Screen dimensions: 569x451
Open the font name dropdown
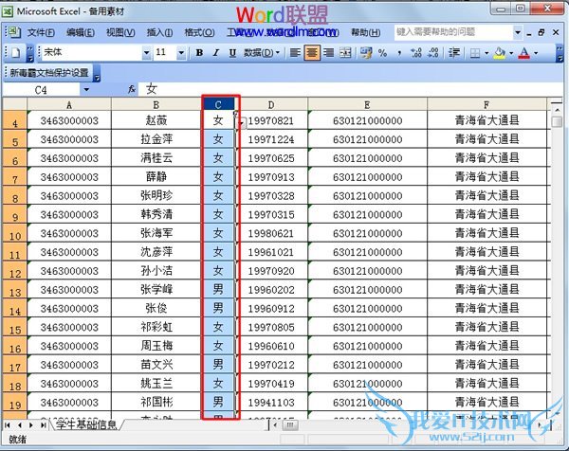[146, 53]
